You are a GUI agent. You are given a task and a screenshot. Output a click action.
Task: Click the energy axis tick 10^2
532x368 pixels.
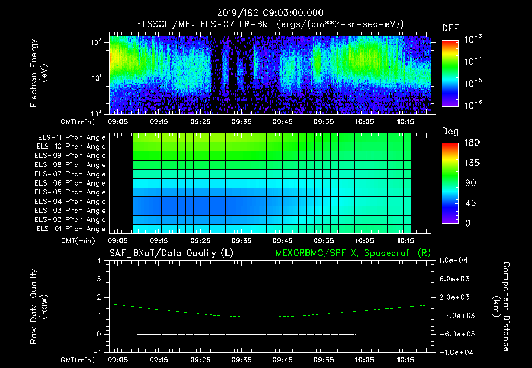pyautogui.click(x=97, y=42)
